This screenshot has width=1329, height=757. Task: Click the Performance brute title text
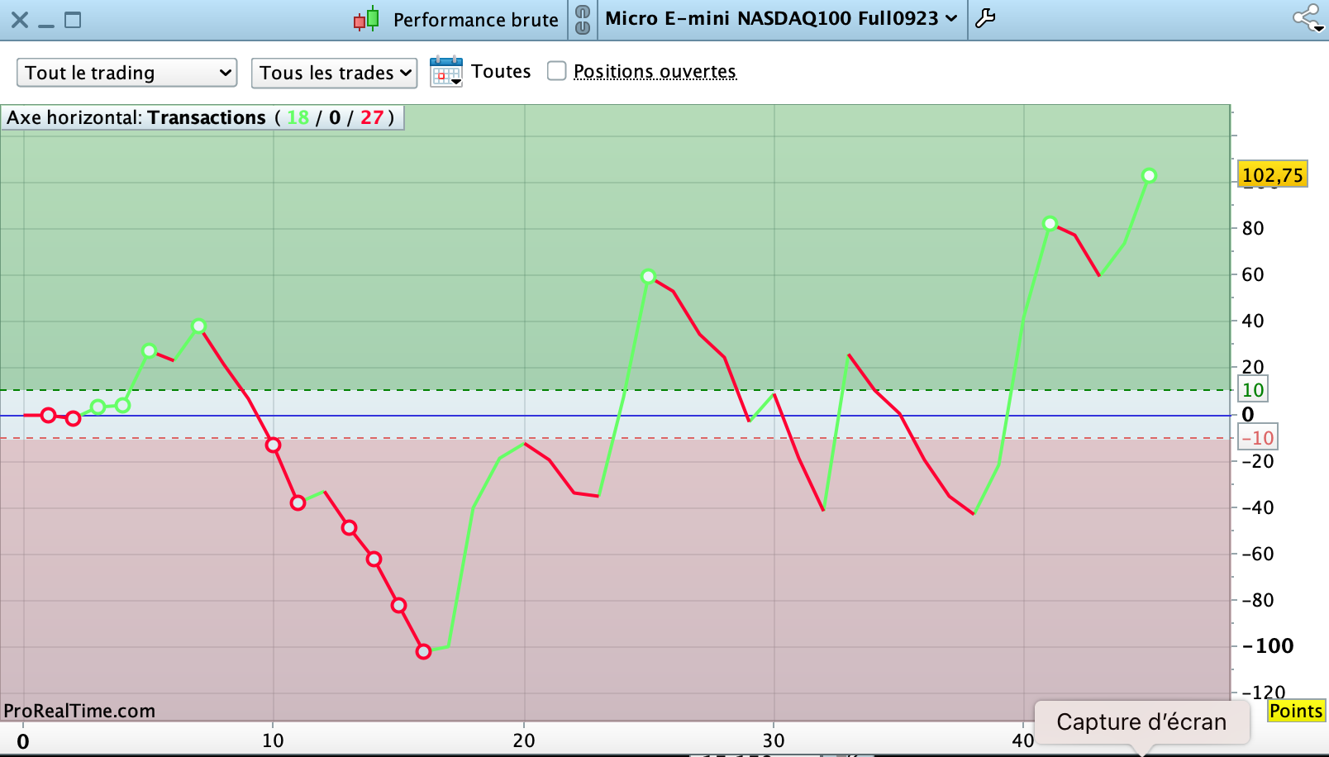[x=476, y=20]
